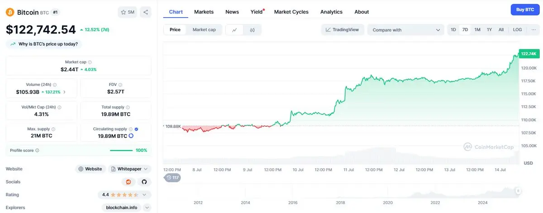This screenshot has width=543, height=213.
Task: Set chart range to 7D
Action: pyautogui.click(x=465, y=30)
